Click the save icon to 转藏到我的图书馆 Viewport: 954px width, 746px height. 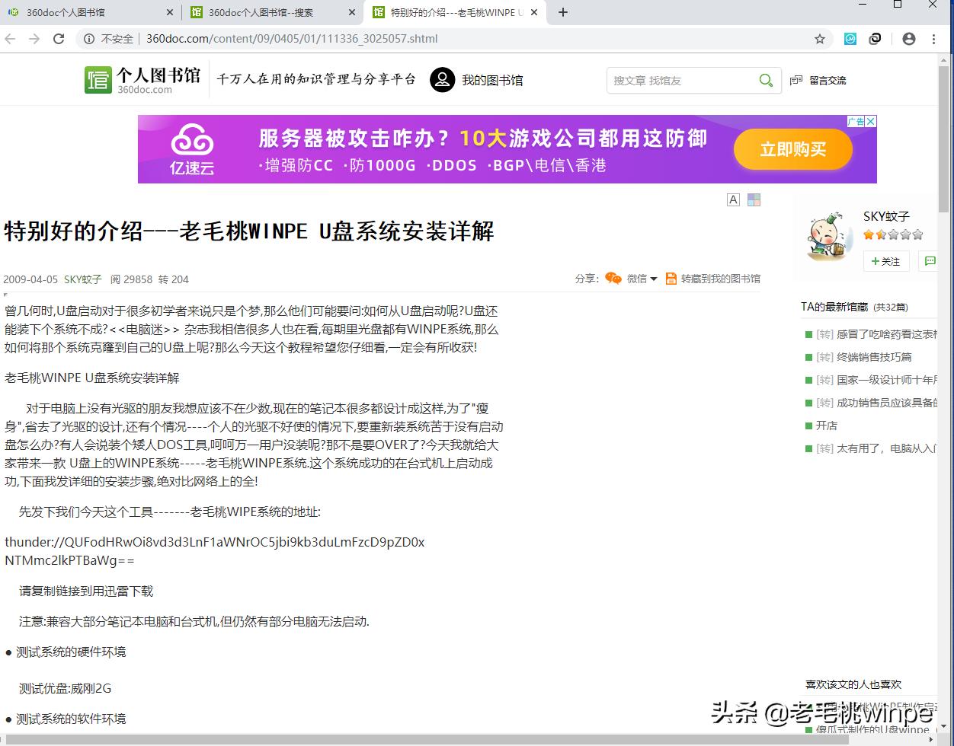[670, 279]
